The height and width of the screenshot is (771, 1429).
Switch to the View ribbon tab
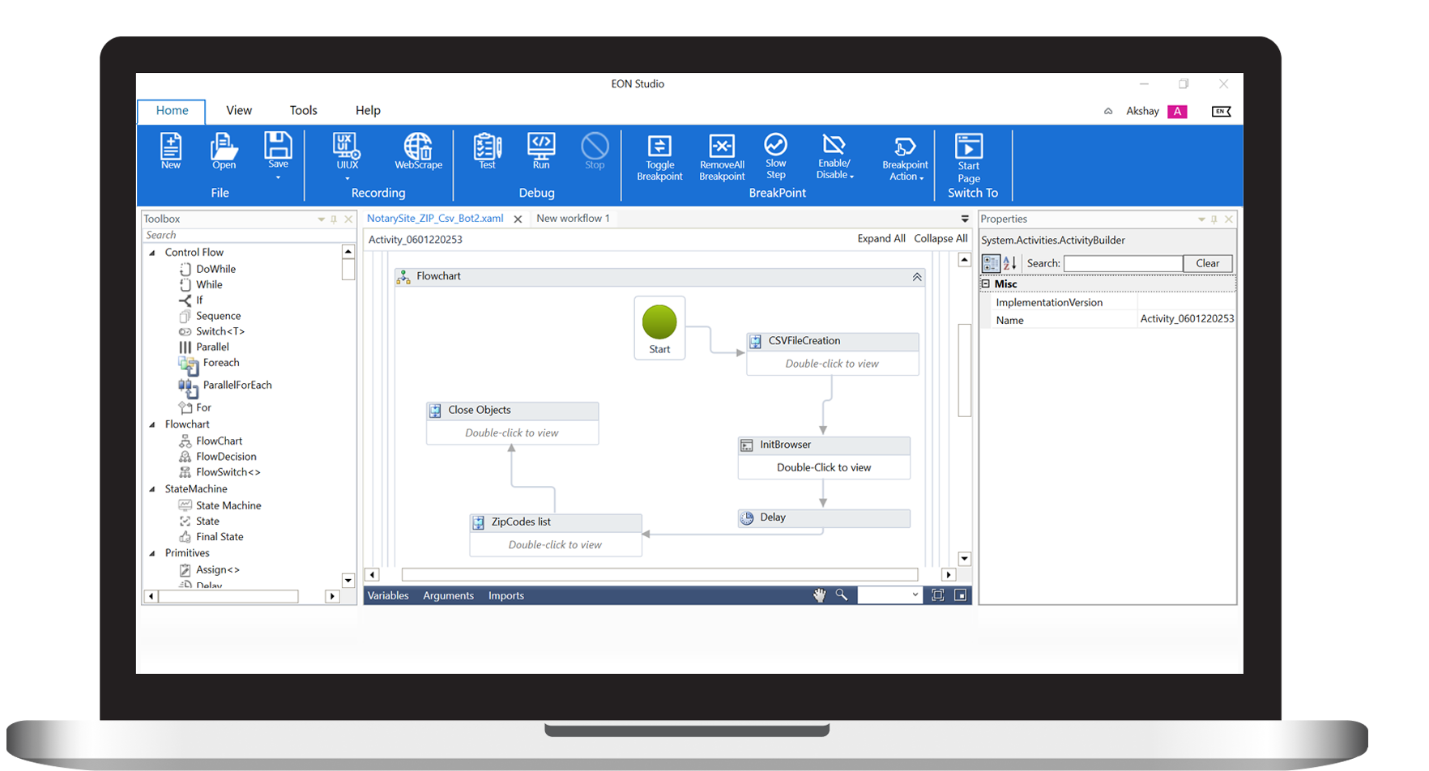click(239, 111)
